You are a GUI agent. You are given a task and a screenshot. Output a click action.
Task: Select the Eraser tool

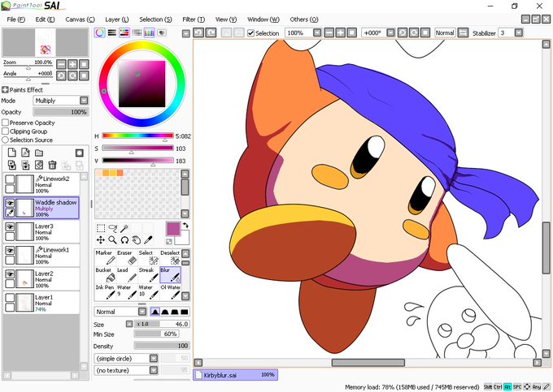127,258
